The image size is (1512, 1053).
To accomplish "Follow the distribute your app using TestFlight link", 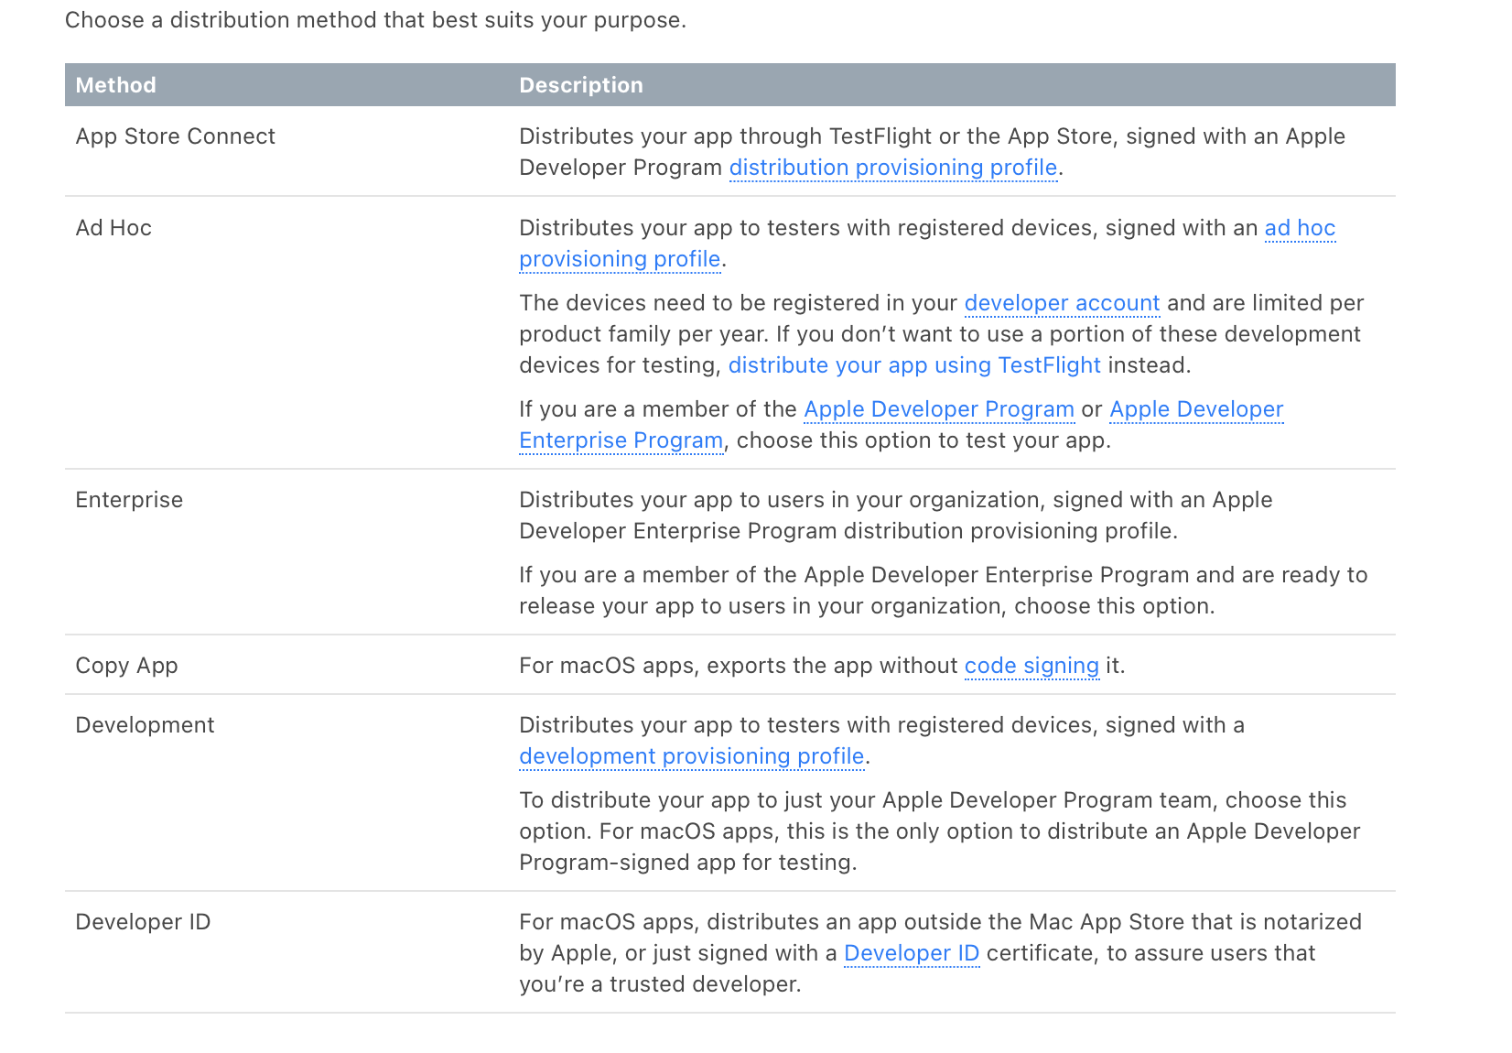I will tap(913, 365).
